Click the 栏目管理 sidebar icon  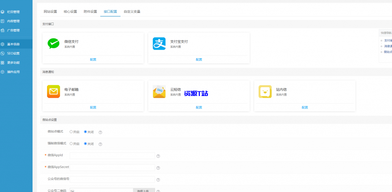[x=3, y=12]
